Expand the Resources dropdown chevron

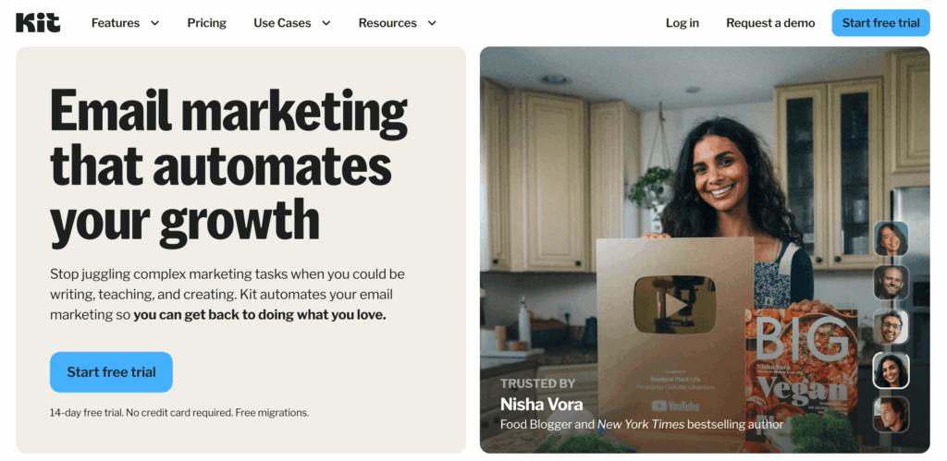click(432, 23)
